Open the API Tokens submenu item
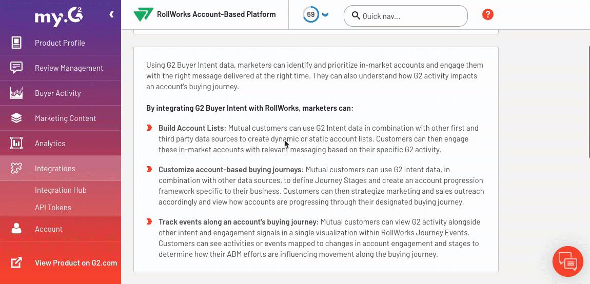Screen dimensions: 590x284 (x=53, y=208)
